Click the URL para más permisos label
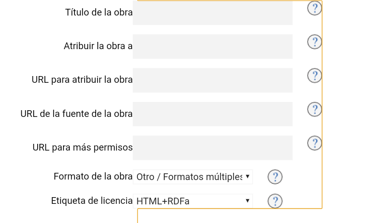The width and height of the screenshot is (372, 223). (83, 147)
